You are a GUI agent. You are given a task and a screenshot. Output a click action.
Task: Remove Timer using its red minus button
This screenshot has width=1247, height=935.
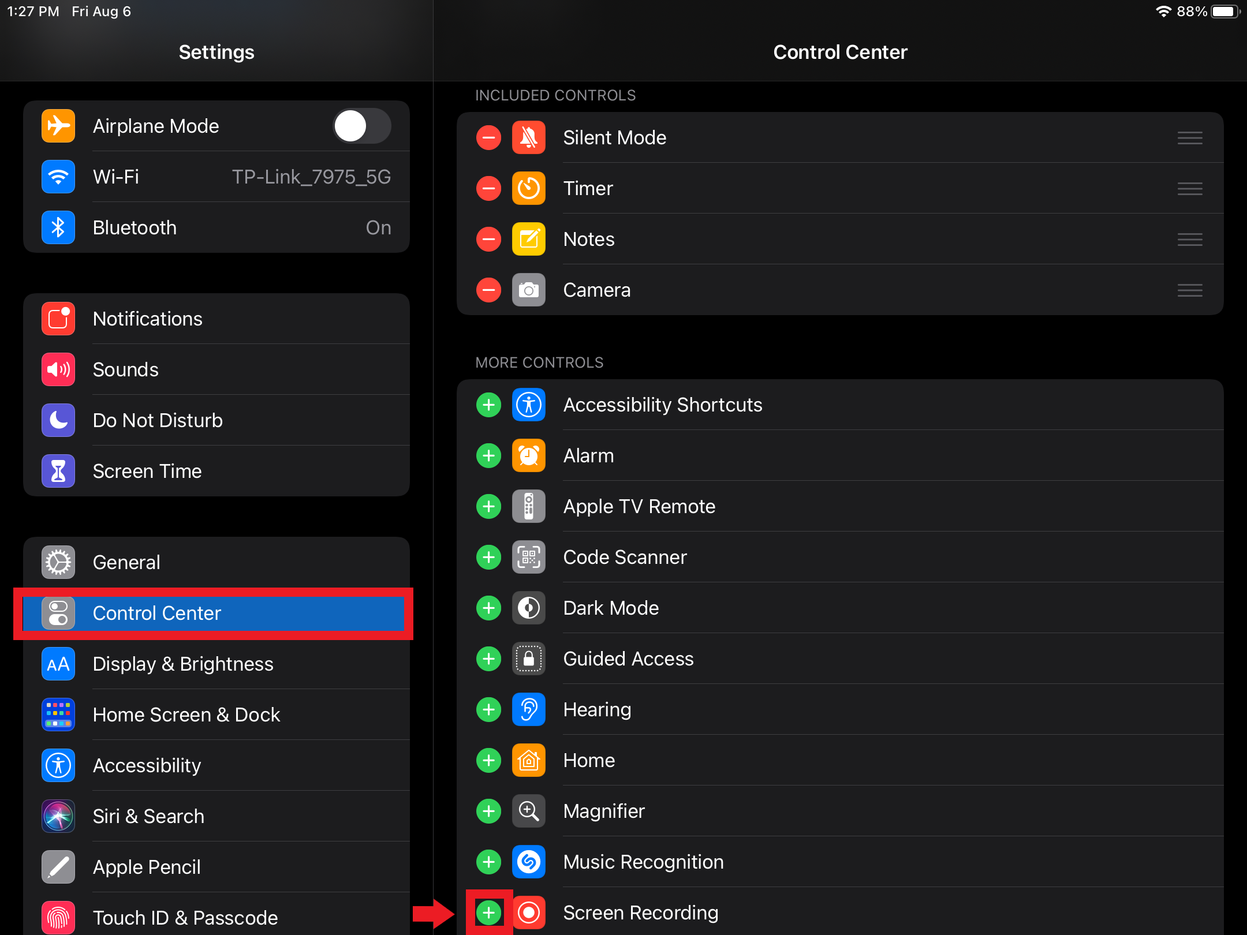[x=488, y=188]
